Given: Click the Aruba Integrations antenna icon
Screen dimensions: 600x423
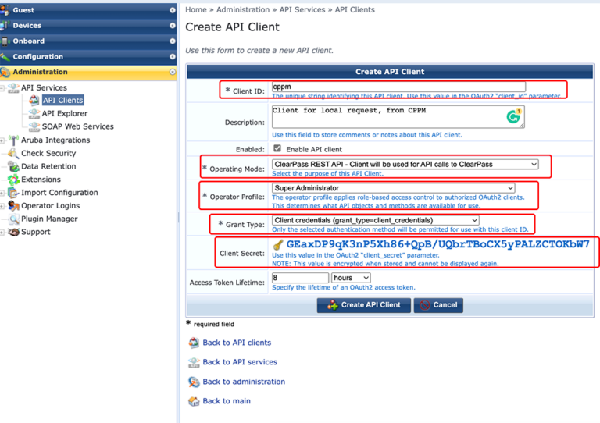Looking at the screenshot, I should point(13,140).
